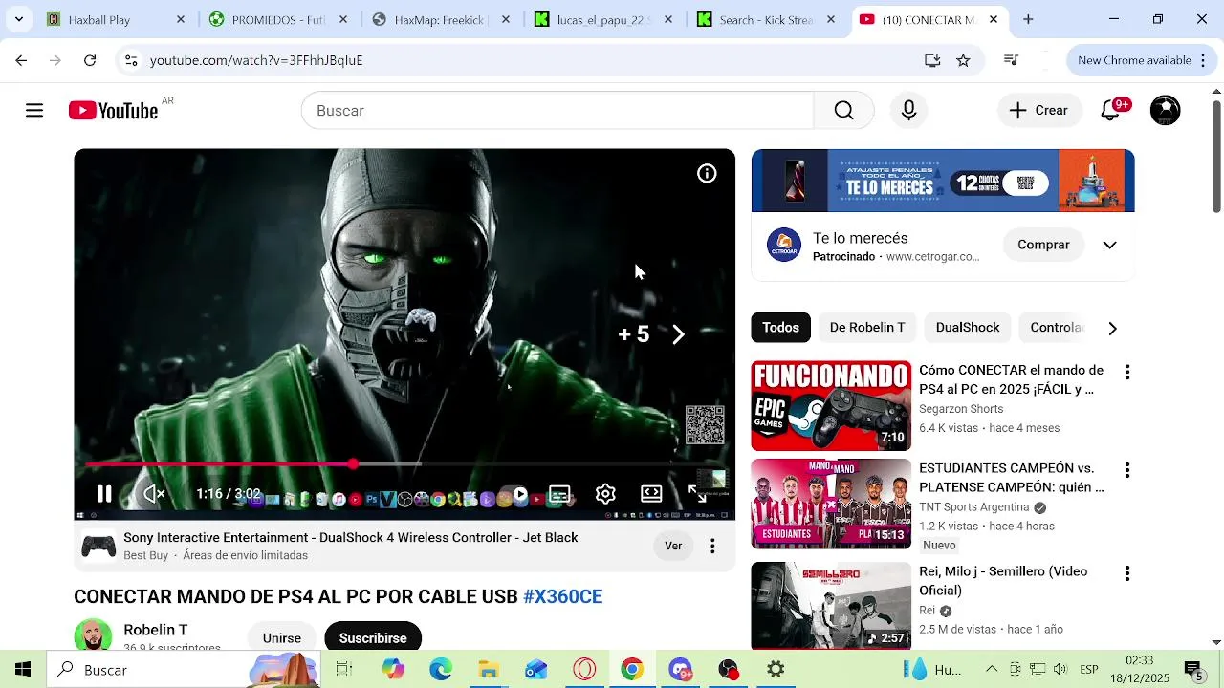Viewport: 1224px width, 688px height.
Task: Pause the video
Action: 104,494
